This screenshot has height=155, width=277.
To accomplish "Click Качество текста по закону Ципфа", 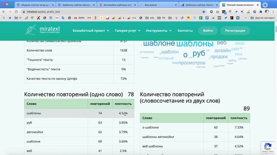I will click(52, 78).
